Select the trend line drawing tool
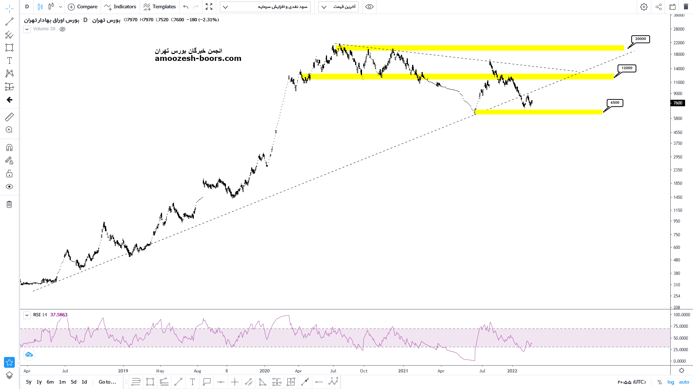The height and width of the screenshot is (389, 693). pos(9,22)
